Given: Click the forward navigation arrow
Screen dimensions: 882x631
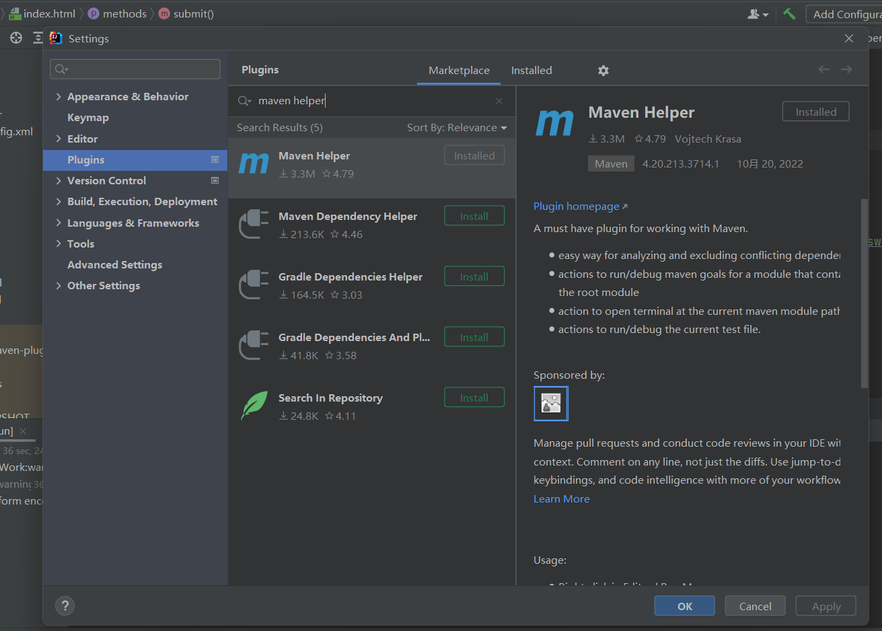Looking at the screenshot, I should tap(846, 69).
